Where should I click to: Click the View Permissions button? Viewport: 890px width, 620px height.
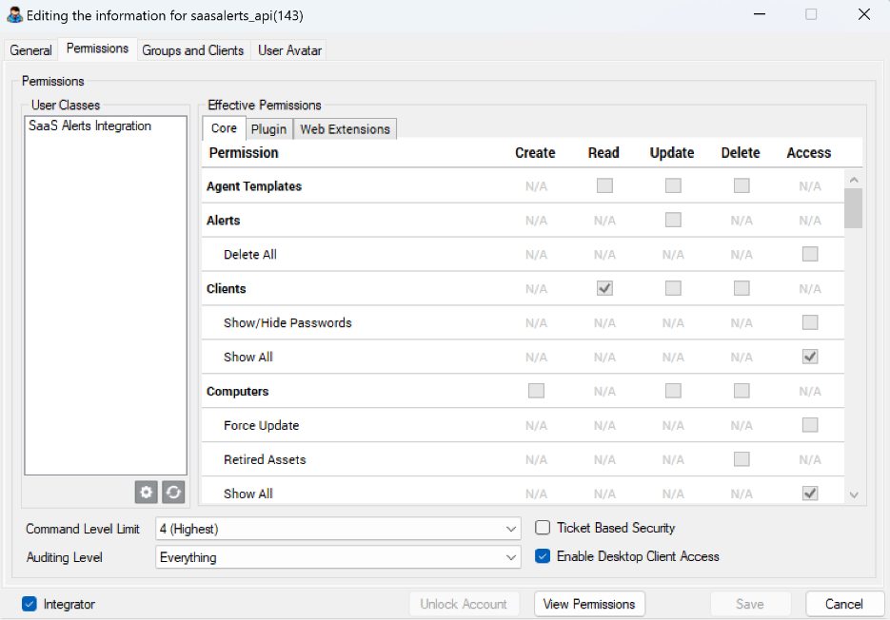(x=589, y=604)
